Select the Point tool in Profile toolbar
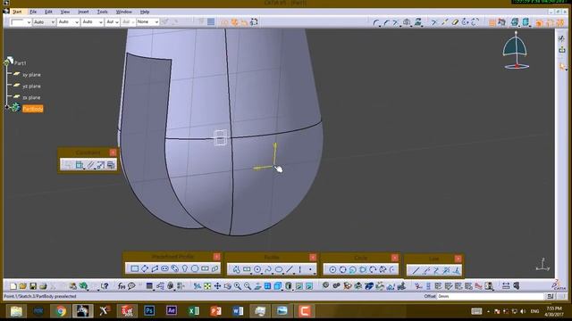This screenshot has width=572, height=321. coord(310,269)
